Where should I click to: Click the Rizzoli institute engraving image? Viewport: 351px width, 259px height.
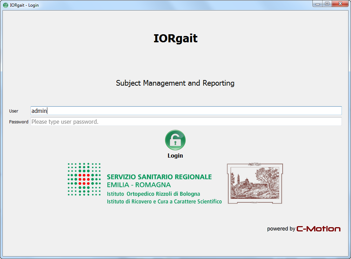click(x=255, y=184)
